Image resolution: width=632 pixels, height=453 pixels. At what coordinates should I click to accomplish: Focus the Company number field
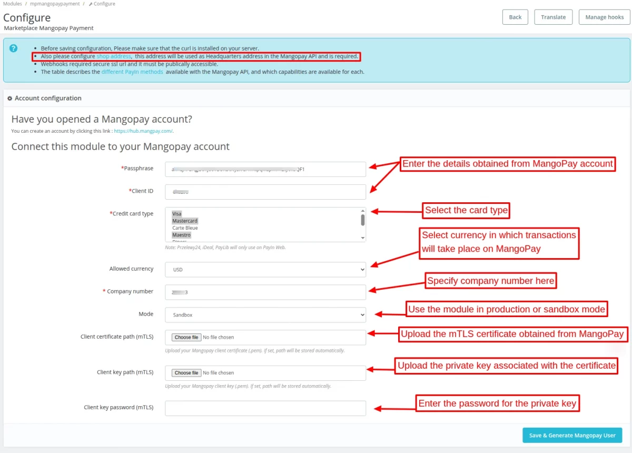coord(265,292)
